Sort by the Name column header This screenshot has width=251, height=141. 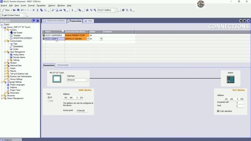tap(55, 32)
